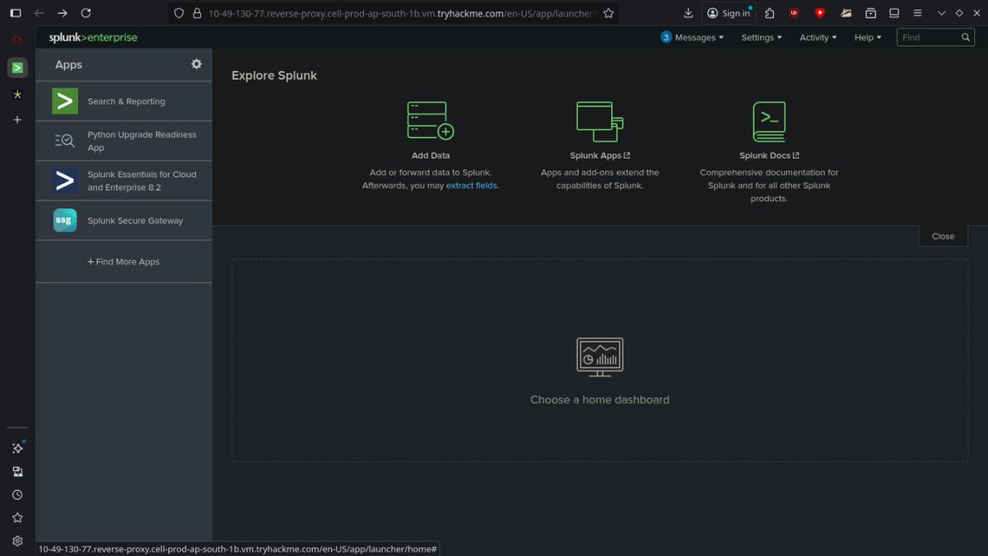Launch Splunk Essentials for Cloud icon

[64, 180]
